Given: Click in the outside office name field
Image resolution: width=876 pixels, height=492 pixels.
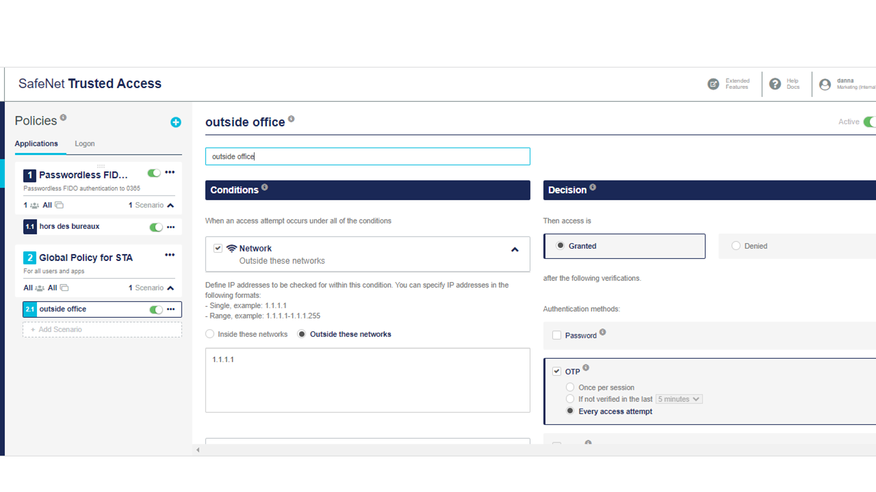Looking at the screenshot, I should point(368,156).
